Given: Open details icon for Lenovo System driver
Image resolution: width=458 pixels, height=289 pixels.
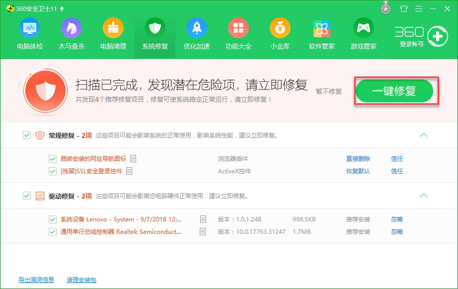Looking at the screenshot, I should point(203,219).
